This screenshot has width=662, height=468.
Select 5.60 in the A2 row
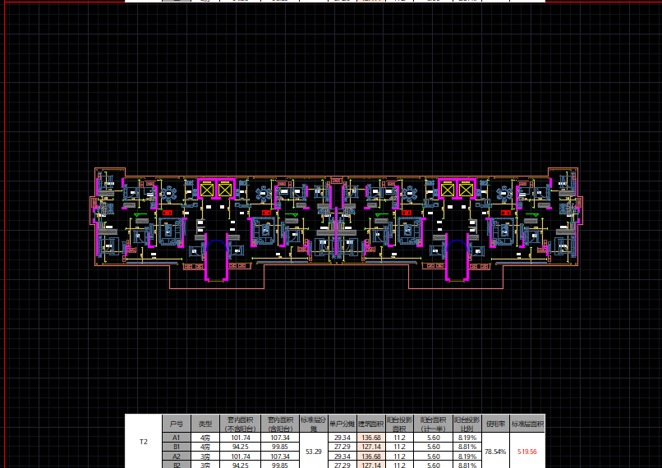coord(433,457)
